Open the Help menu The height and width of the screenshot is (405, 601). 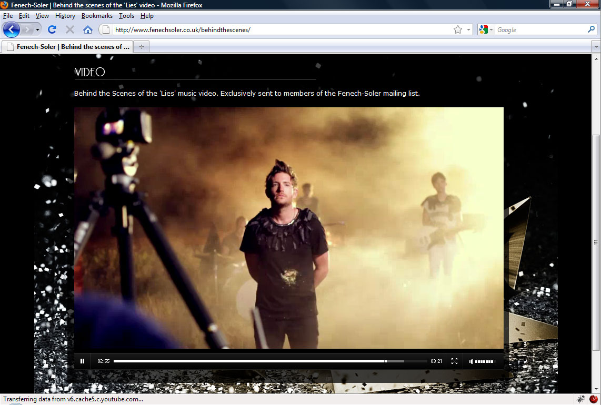coord(147,16)
